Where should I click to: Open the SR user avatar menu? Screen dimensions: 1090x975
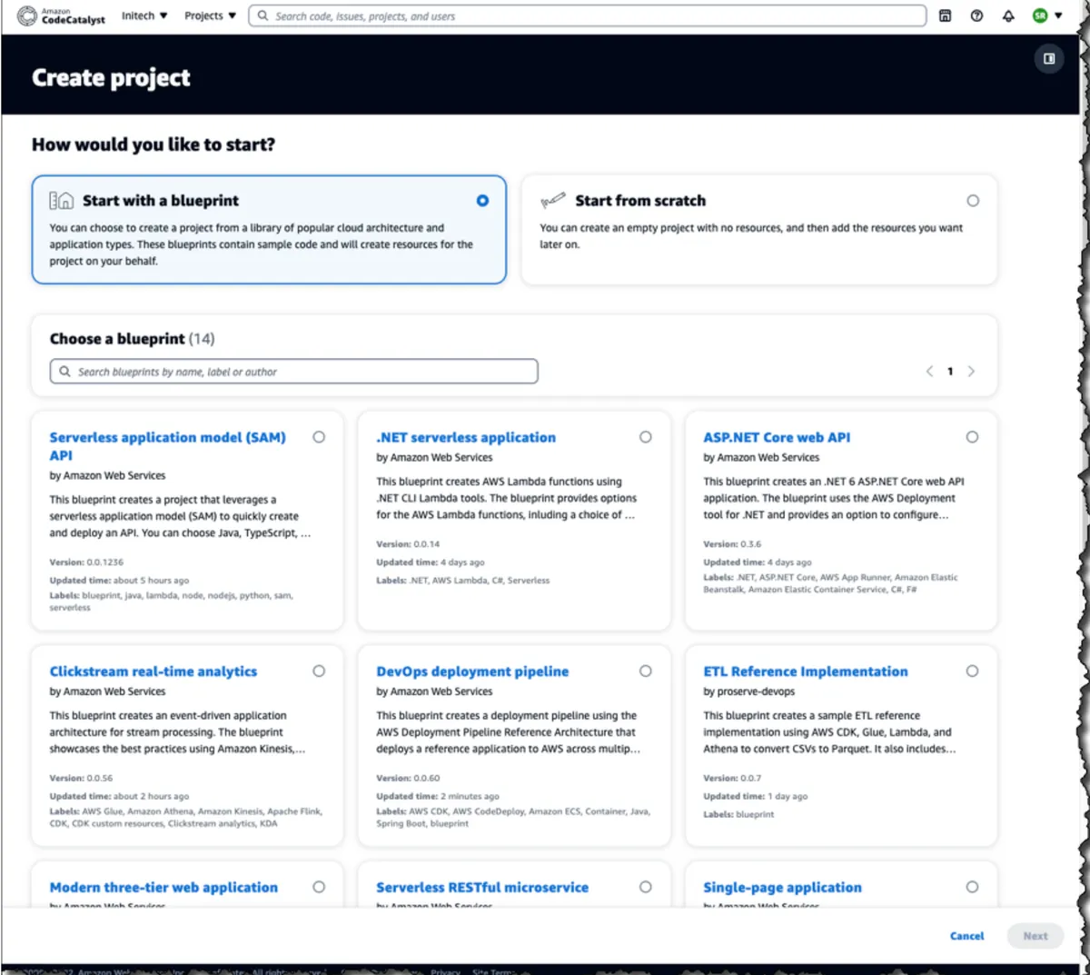point(1038,15)
